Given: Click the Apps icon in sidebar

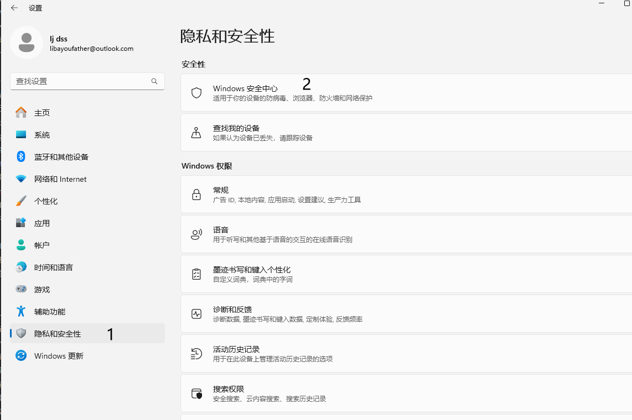Looking at the screenshot, I should pos(21,223).
